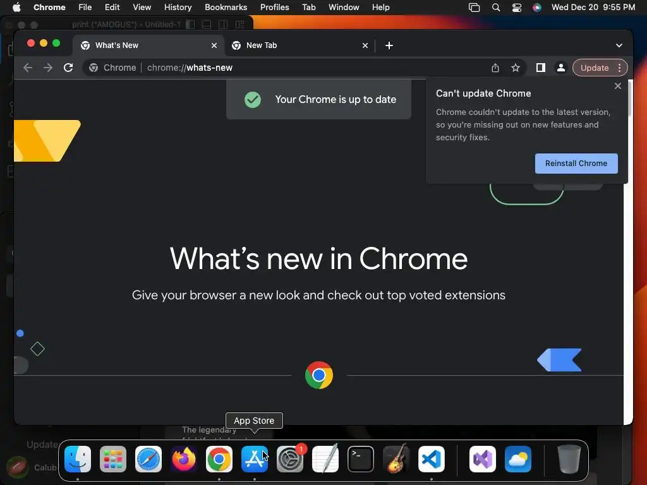
Task: Open the History menu
Action: (x=178, y=8)
